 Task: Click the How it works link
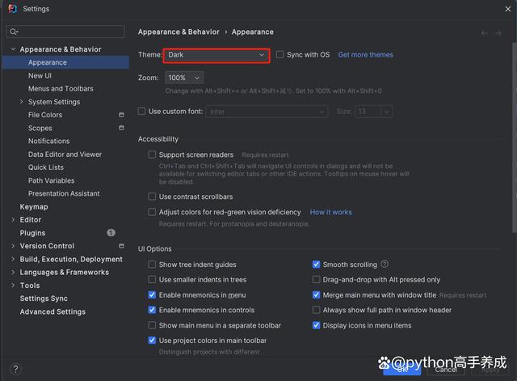[x=330, y=212]
